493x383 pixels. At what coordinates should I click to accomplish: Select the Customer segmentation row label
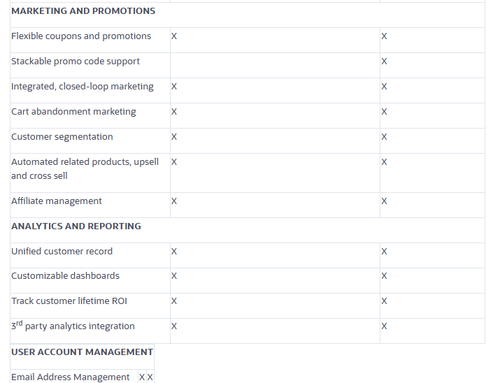coord(62,137)
